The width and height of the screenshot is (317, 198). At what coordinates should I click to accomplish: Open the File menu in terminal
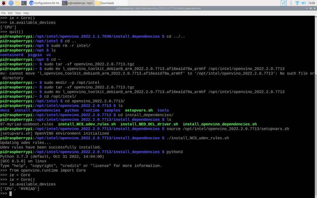coord(3,13)
